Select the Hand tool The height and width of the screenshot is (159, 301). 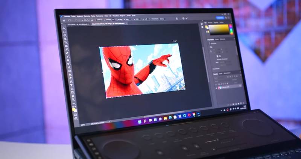[x=73, y=96]
